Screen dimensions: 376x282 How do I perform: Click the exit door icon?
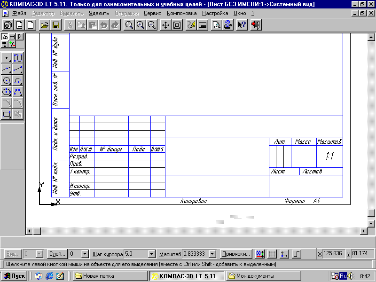click(256, 25)
